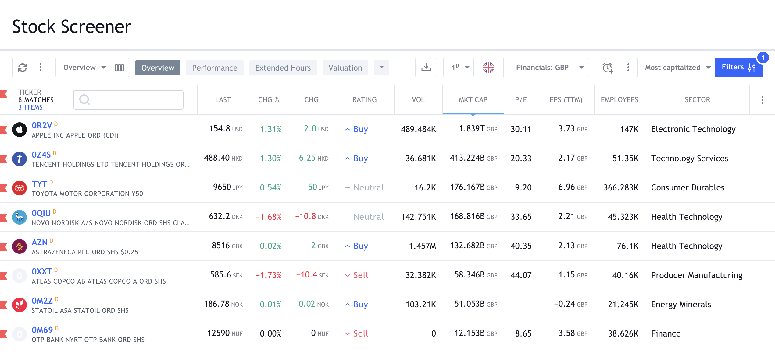The width and height of the screenshot is (775, 356).
Task: Open three-dot menu beside refresh icon
Action: coord(41,68)
